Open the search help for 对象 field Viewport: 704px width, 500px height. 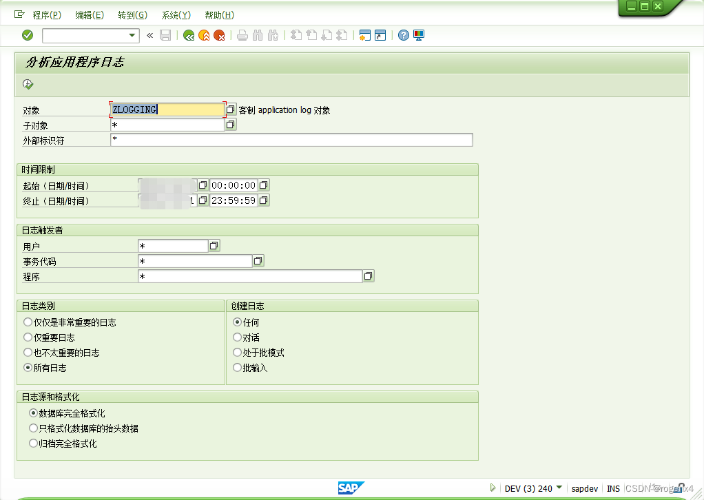click(229, 109)
